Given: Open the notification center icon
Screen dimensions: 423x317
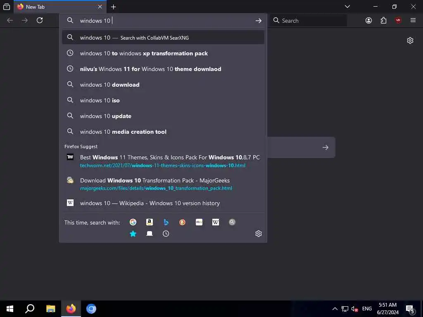Looking at the screenshot, I should tap(410, 309).
